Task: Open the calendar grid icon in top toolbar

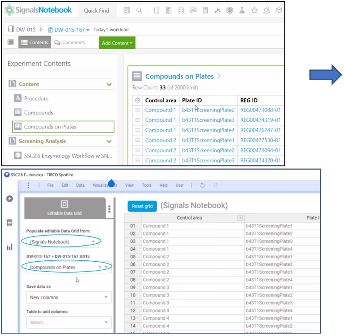Action: (181, 10)
